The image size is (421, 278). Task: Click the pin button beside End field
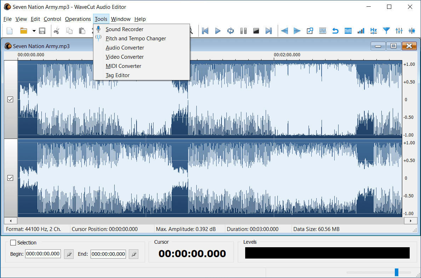[x=133, y=254]
